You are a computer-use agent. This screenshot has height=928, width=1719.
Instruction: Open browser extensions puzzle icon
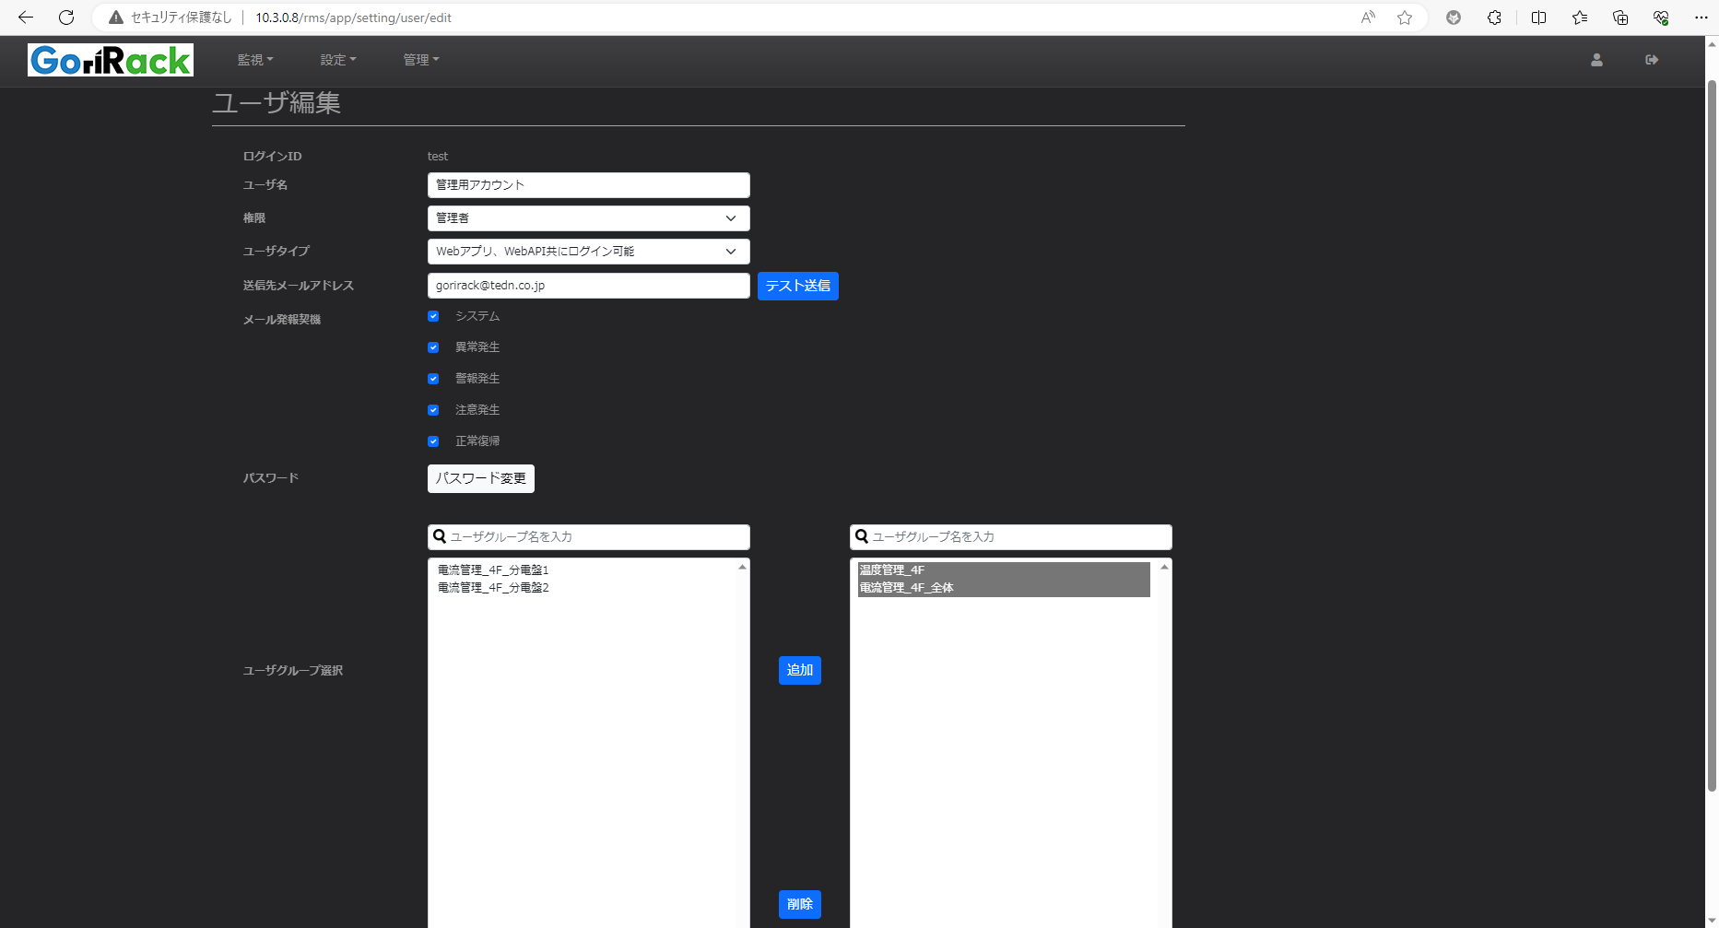(x=1494, y=18)
